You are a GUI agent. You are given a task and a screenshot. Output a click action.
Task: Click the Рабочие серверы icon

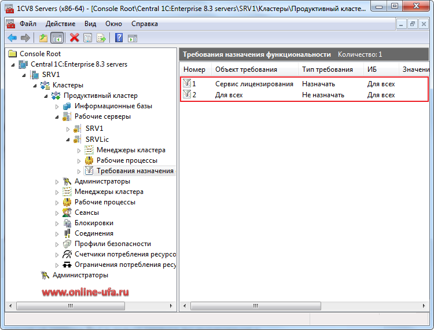[x=67, y=116]
